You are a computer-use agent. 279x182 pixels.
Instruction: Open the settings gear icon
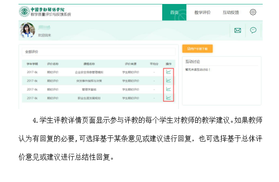click(253, 12)
